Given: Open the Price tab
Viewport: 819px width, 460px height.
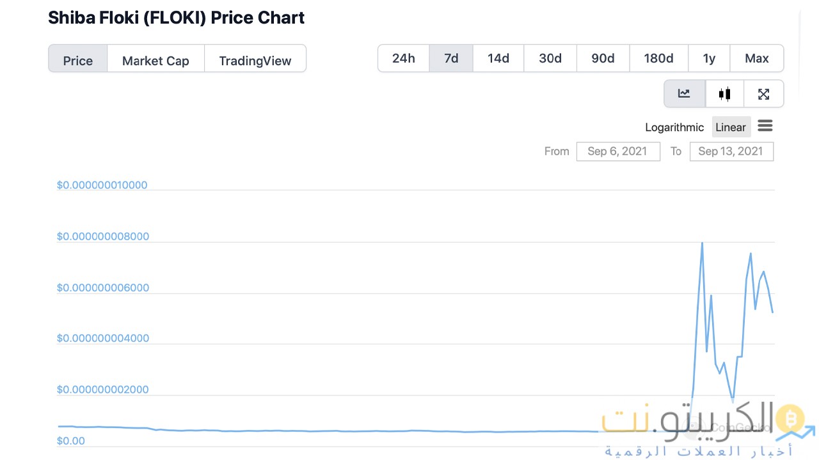Looking at the screenshot, I should pyautogui.click(x=78, y=61).
